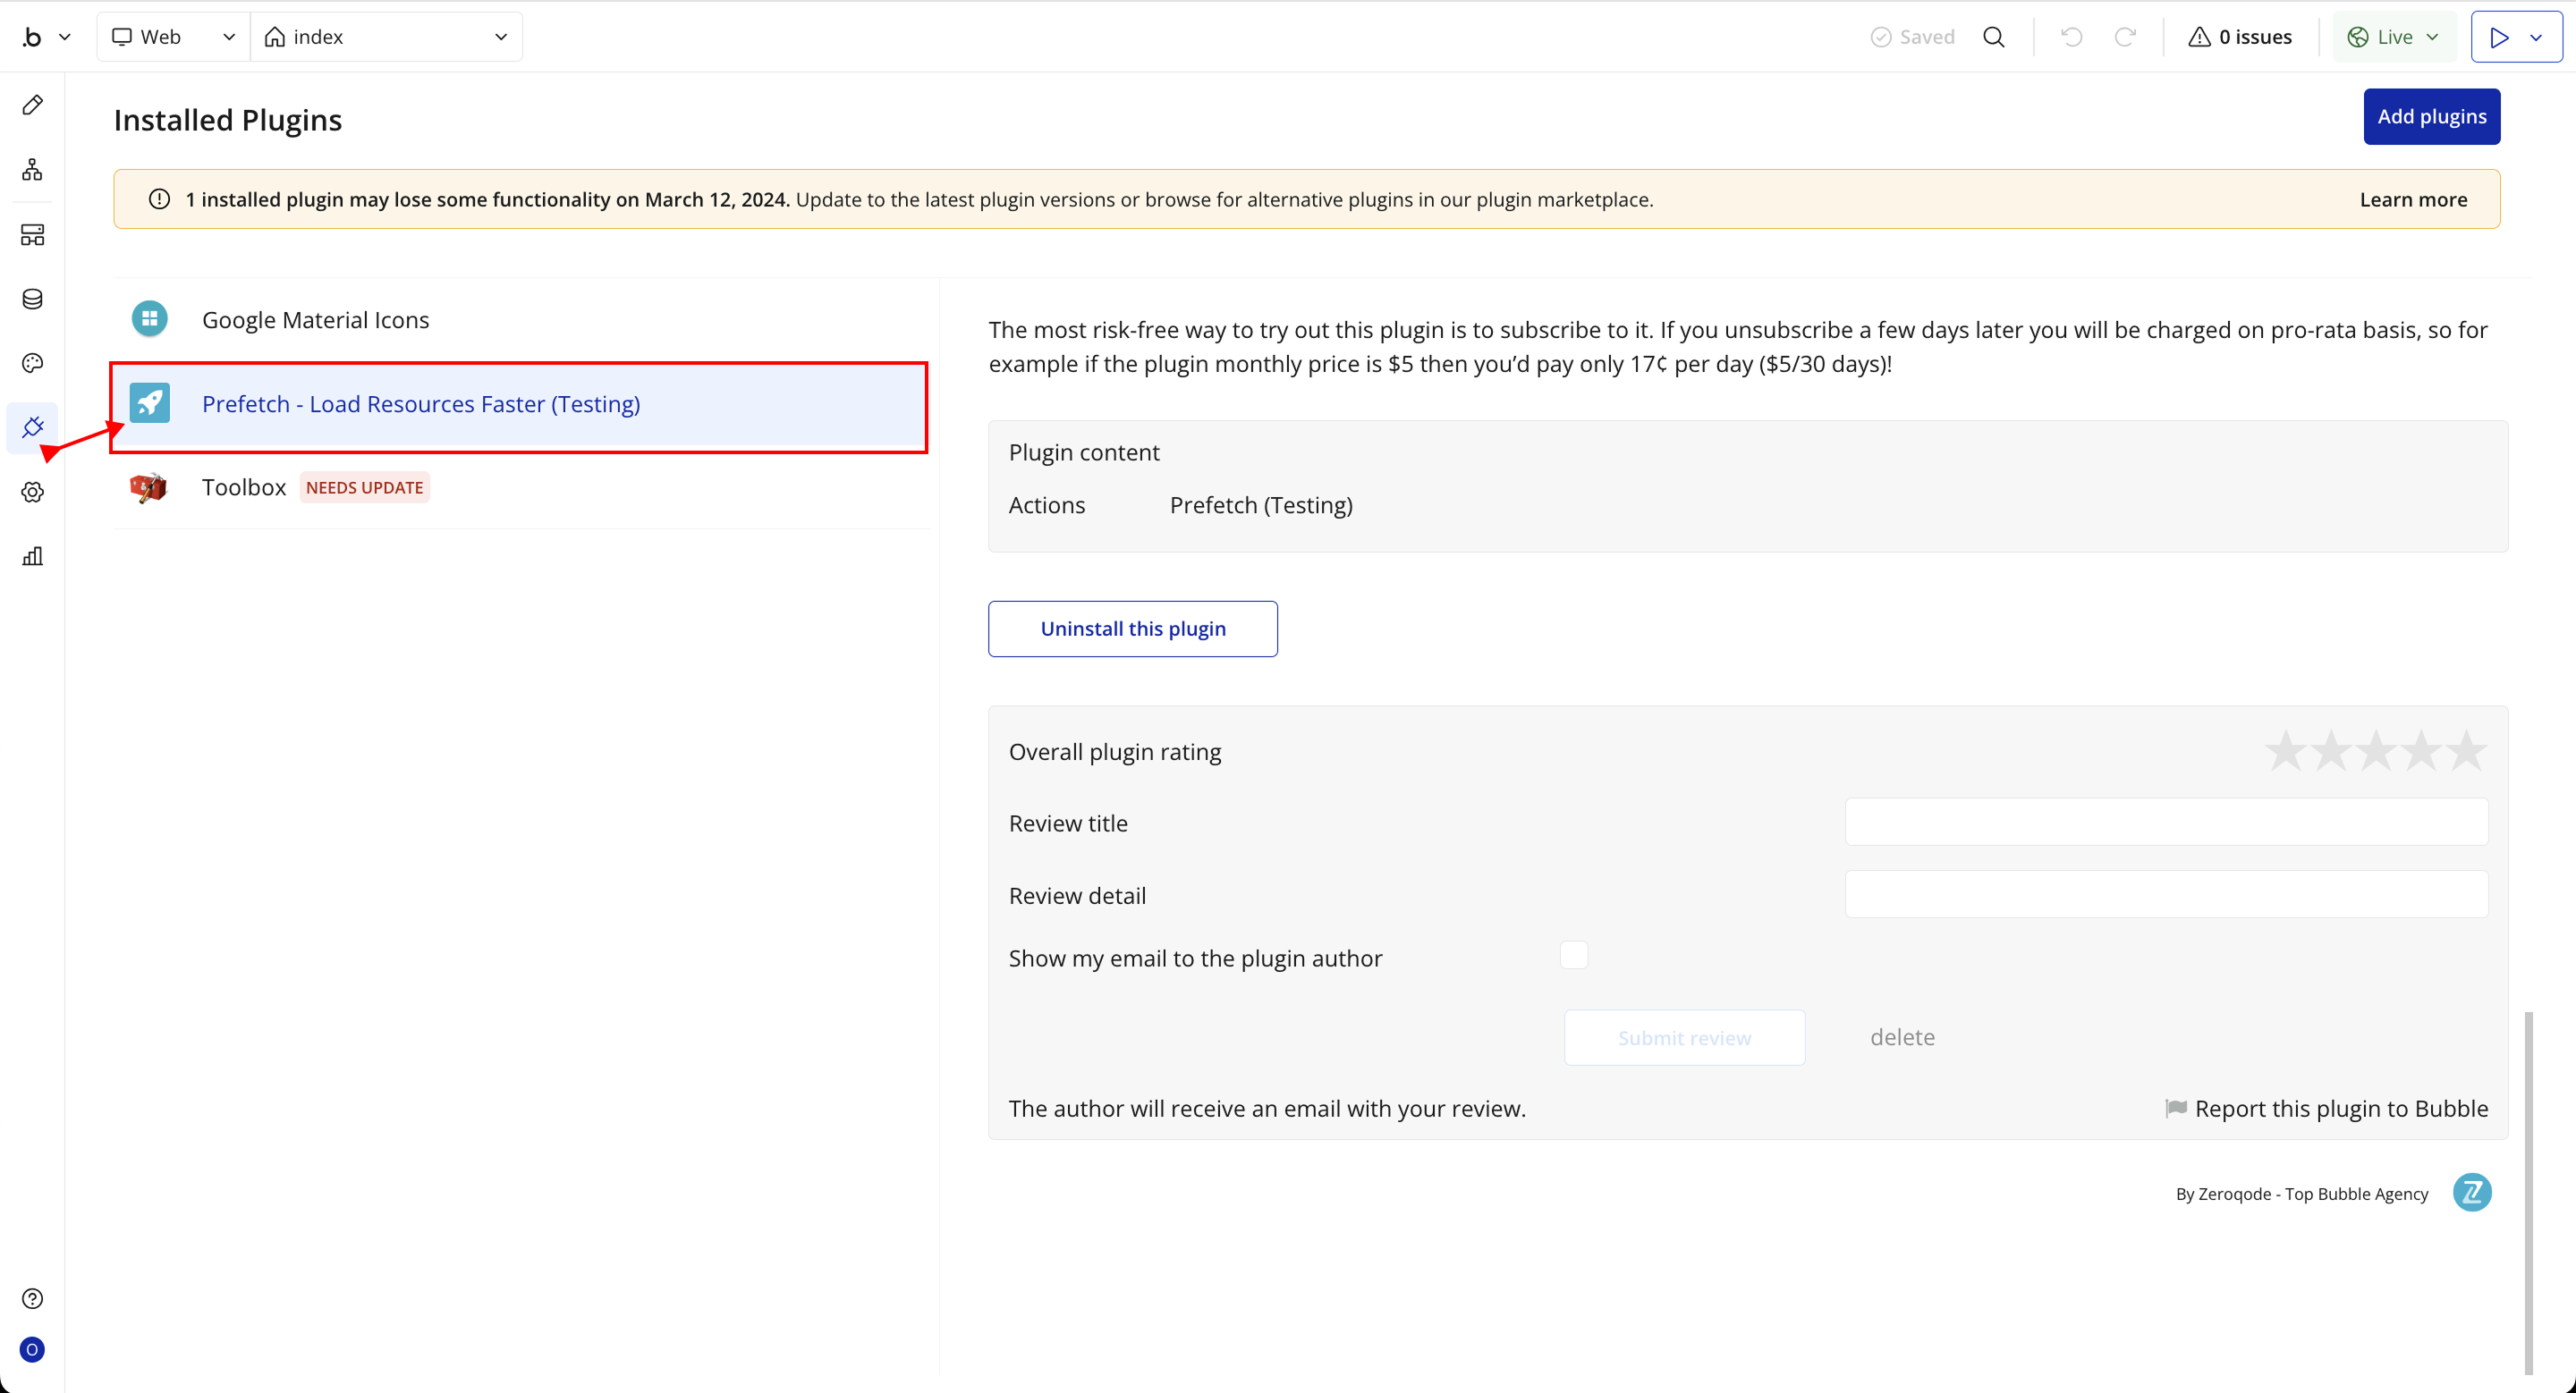Click the Review title input field
Image resolution: width=2576 pixels, height=1393 pixels.
(x=2165, y=822)
